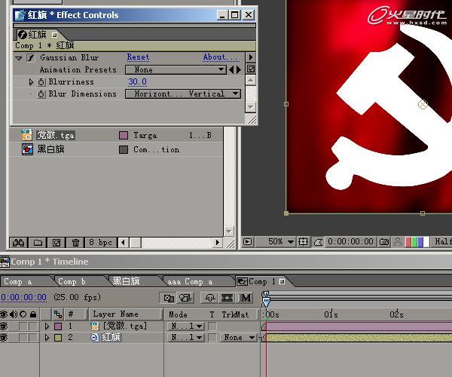452x377 pixels.
Task: Toggle the view mask shape icon
Action: (318, 242)
